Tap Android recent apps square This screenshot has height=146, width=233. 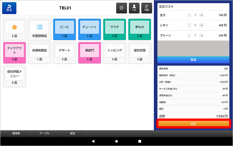click(140, 141)
